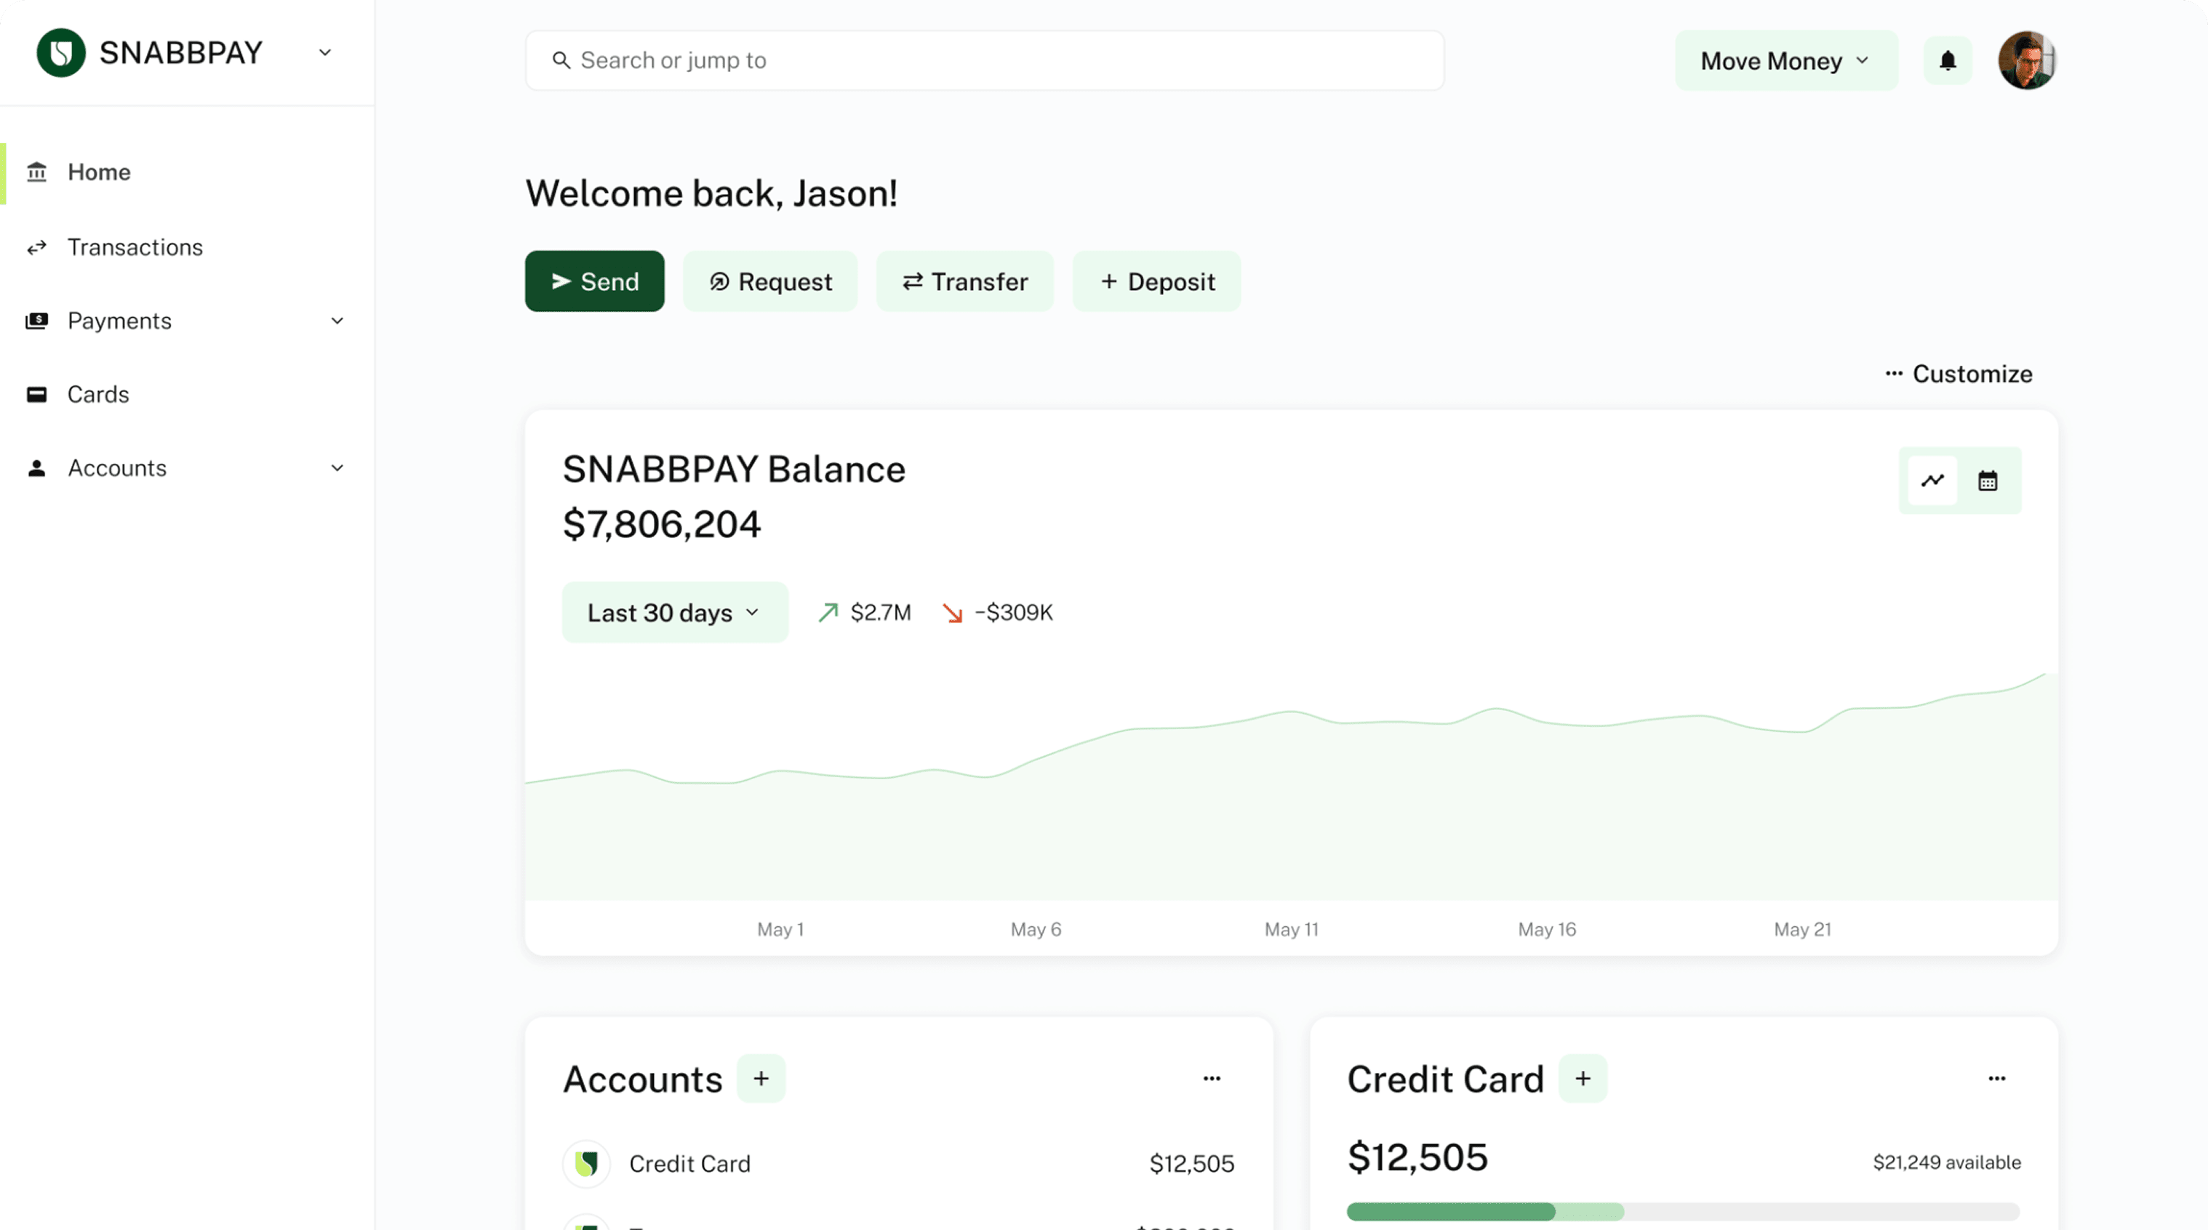Expand Payments submenu in sidebar
The height and width of the screenshot is (1230, 2208).
[x=337, y=321]
